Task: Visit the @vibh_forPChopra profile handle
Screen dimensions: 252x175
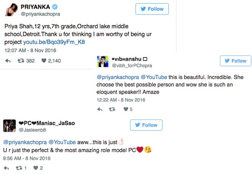Action: click(x=130, y=66)
